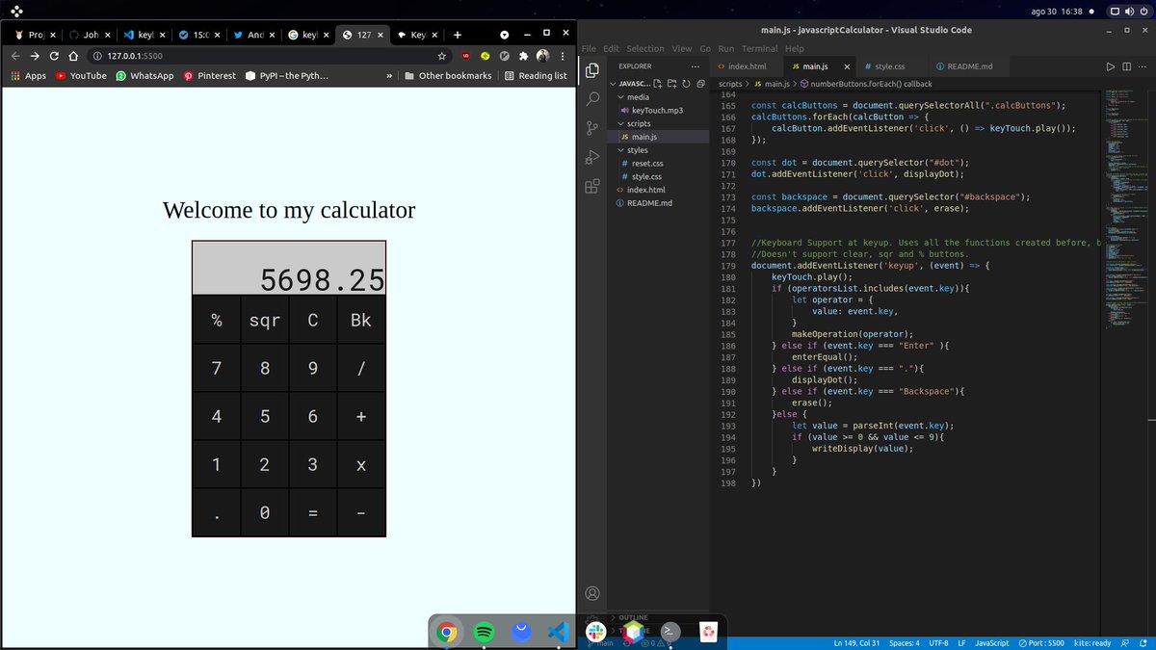Collapse all folders in Explorer
This screenshot has width=1156, height=650.
point(699,84)
